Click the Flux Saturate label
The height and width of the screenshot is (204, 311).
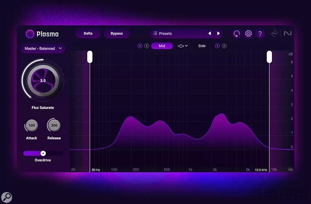[x=43, y=108]
